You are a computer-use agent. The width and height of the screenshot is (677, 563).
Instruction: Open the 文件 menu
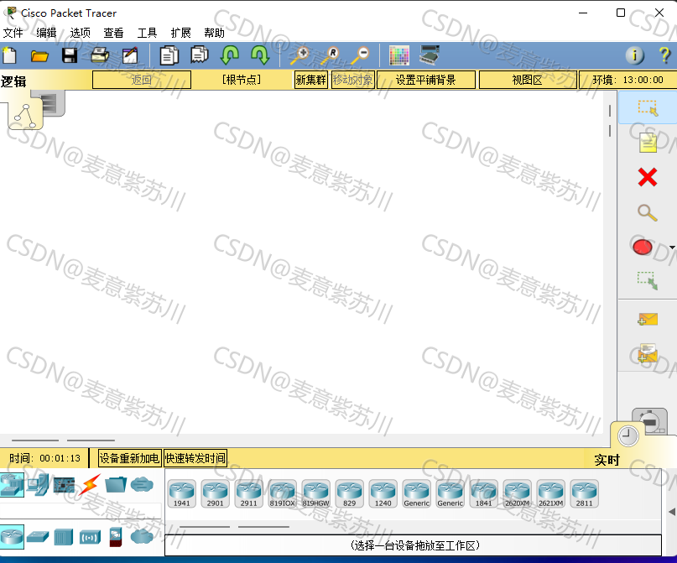(13, 33)
